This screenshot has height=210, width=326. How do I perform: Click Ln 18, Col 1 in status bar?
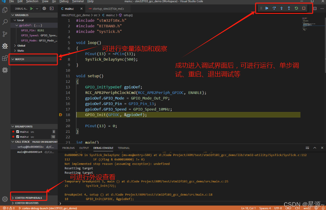pyautogui.click(x=248, y=208)
